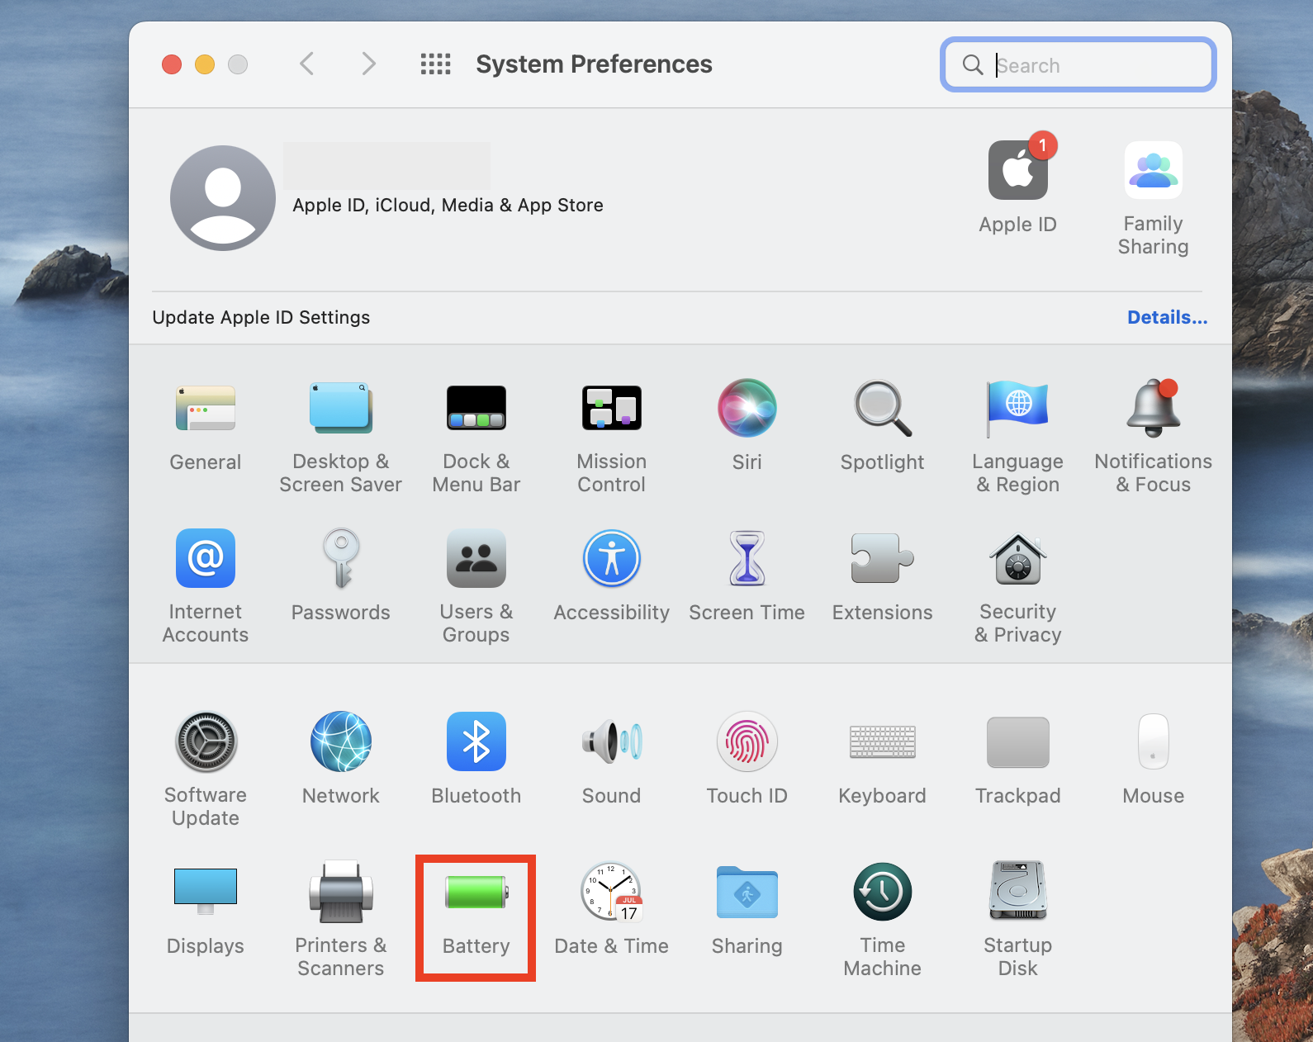
Task: Click the Details... link
Action: [1167, 317]
